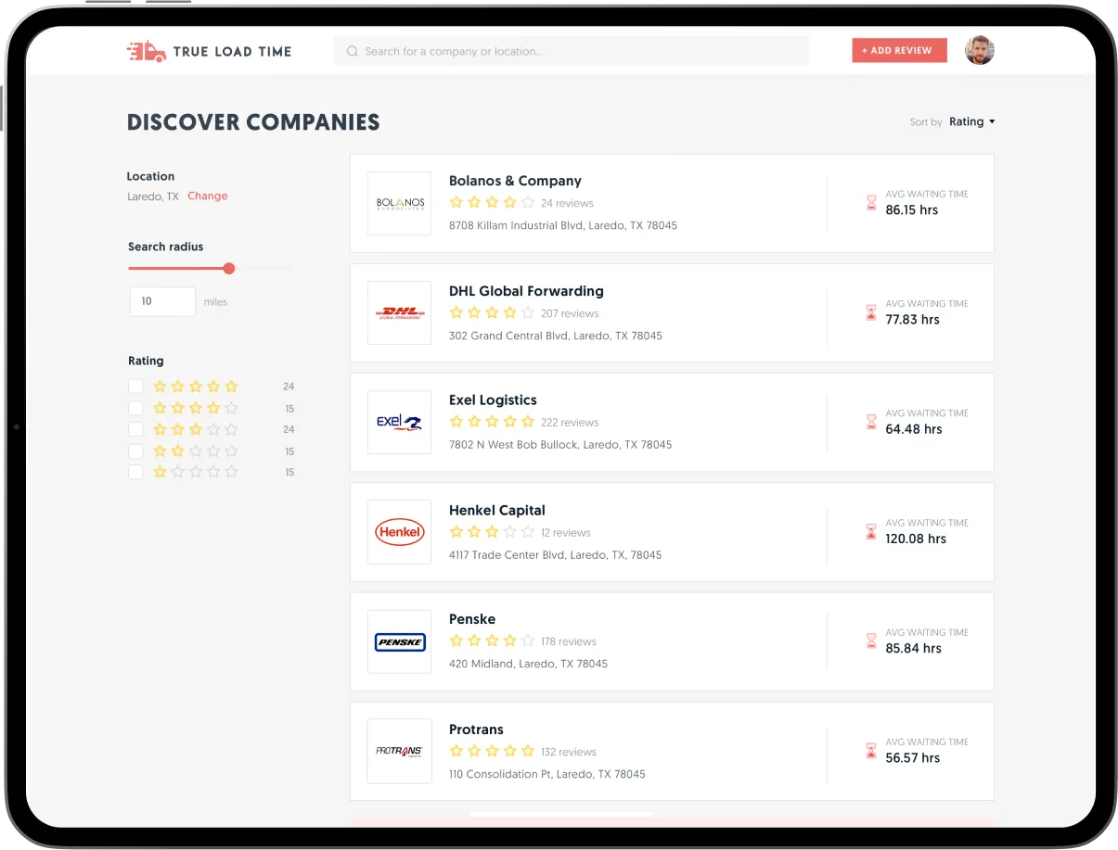Click the DHL Global Forwarding logo

[400, 313]
